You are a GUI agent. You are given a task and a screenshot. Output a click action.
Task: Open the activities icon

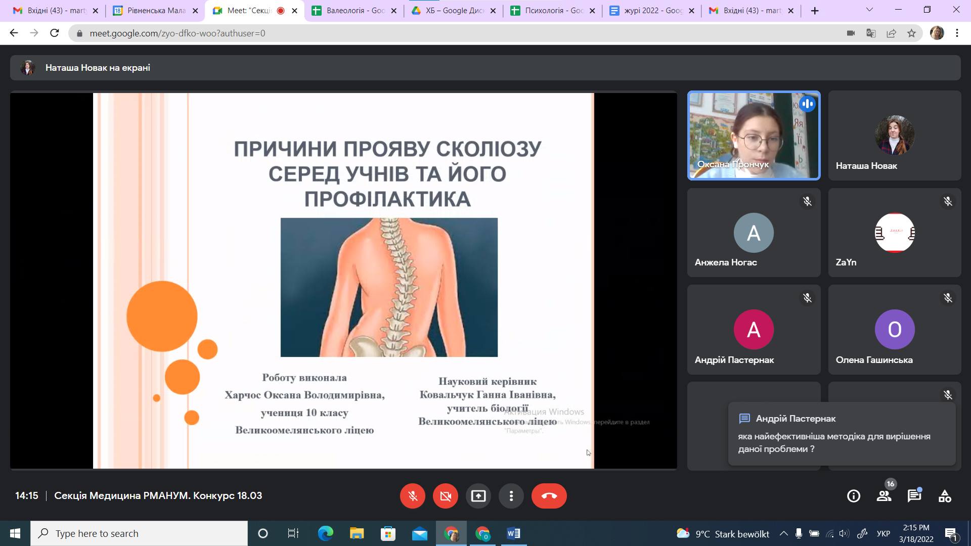(x=945, y=496)
